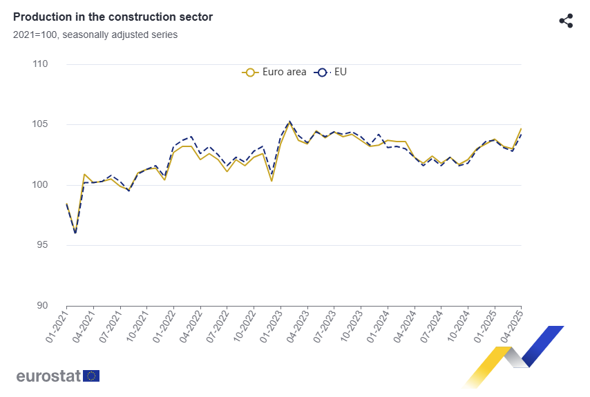The height and width of the screenshot is (397, 590).
Task: Click the Euro area line's final point
Action: (x=521, y=128)
